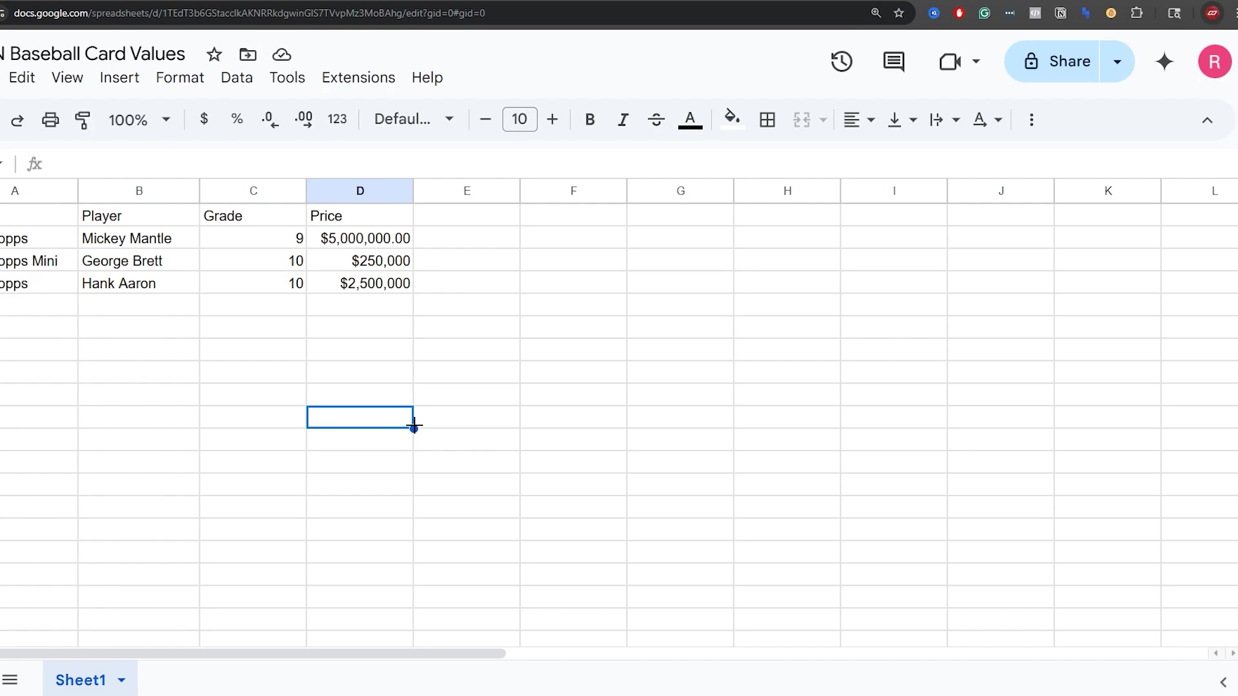Viewport: 1238px width, 696px height.
Task: Click the borders icon
Action: [767, 120]
